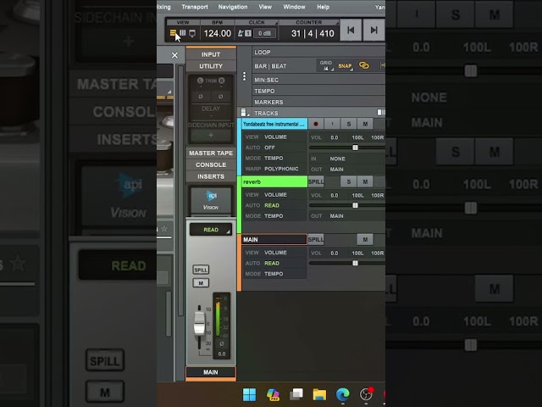Add a sidechain input with plus

pyautogui.click(x=211, y=136)
